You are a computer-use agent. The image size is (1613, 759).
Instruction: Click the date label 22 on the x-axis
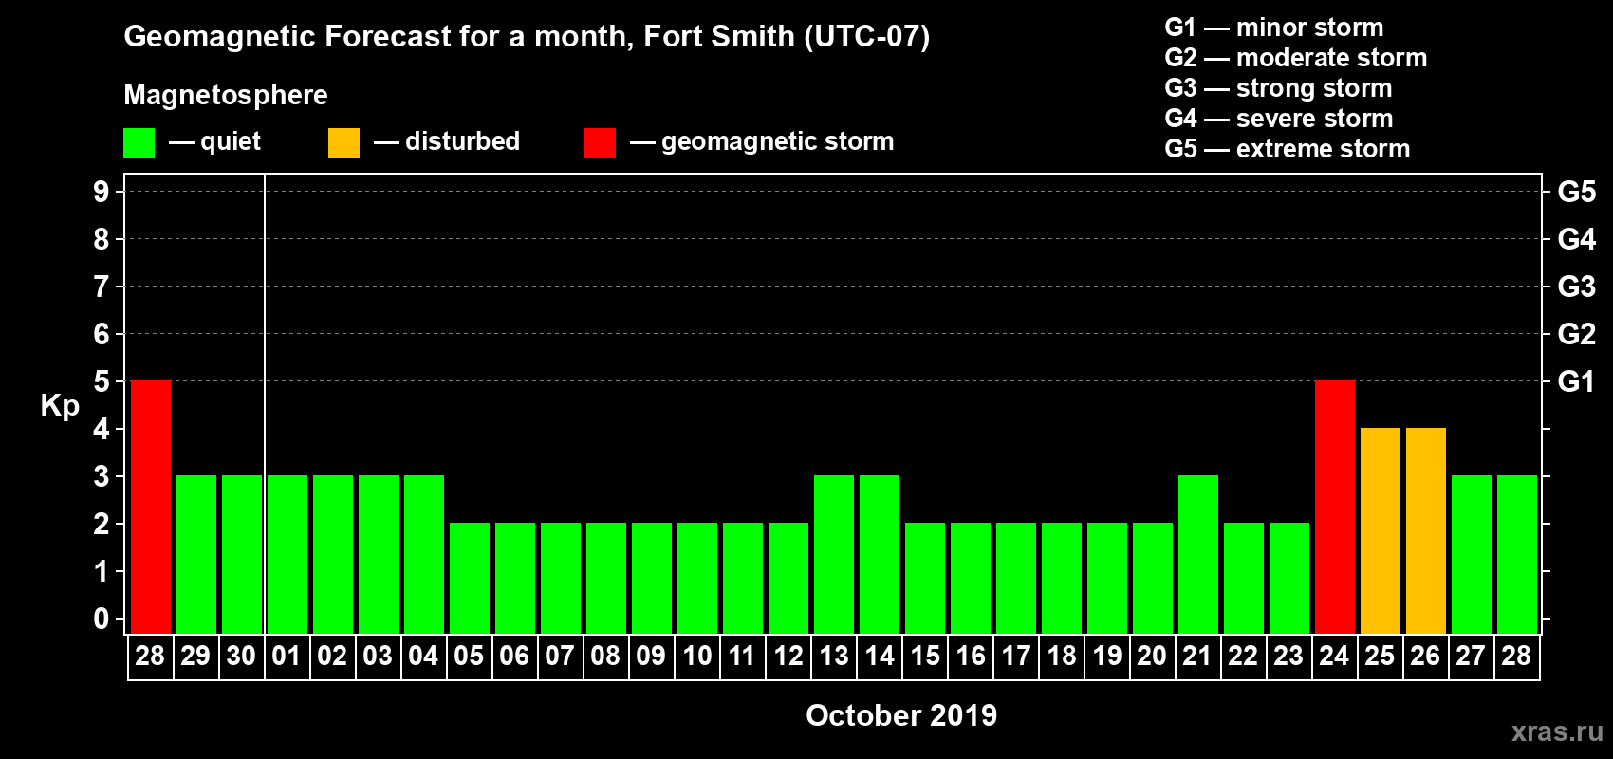coord(1243,656)
